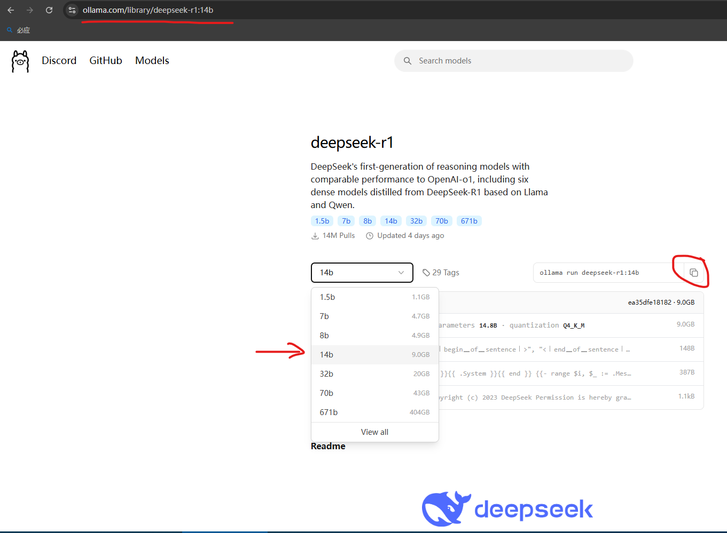The width and height of the screenshot is (727, 533).
Task: Choose 8b 4.9GB from the dropdown list
Action: pyautogui.click(x=375, y=336)
